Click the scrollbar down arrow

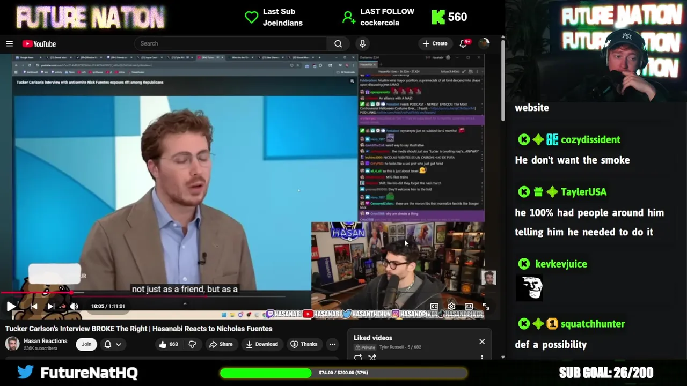(503, 357)
